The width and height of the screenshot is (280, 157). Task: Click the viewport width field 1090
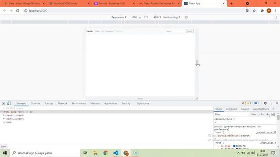134,17
